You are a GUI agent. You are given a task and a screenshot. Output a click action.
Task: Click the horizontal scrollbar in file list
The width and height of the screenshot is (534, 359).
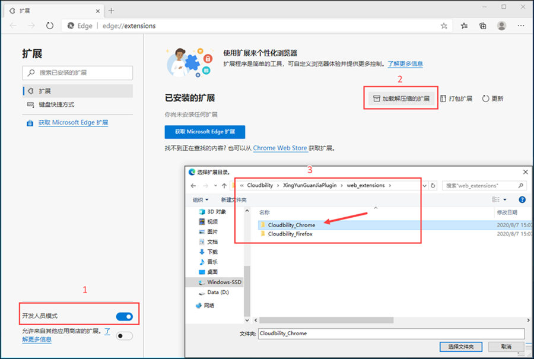pos(326,320)
